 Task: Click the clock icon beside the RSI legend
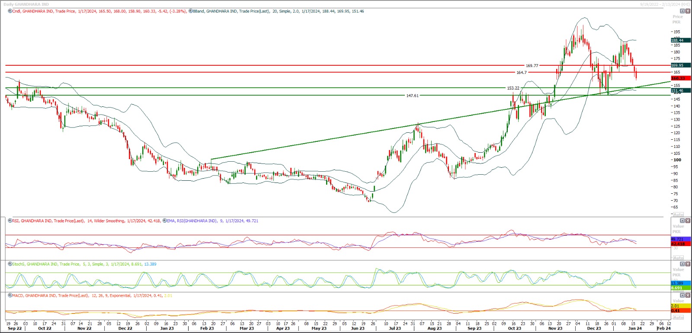pos(10,221)
